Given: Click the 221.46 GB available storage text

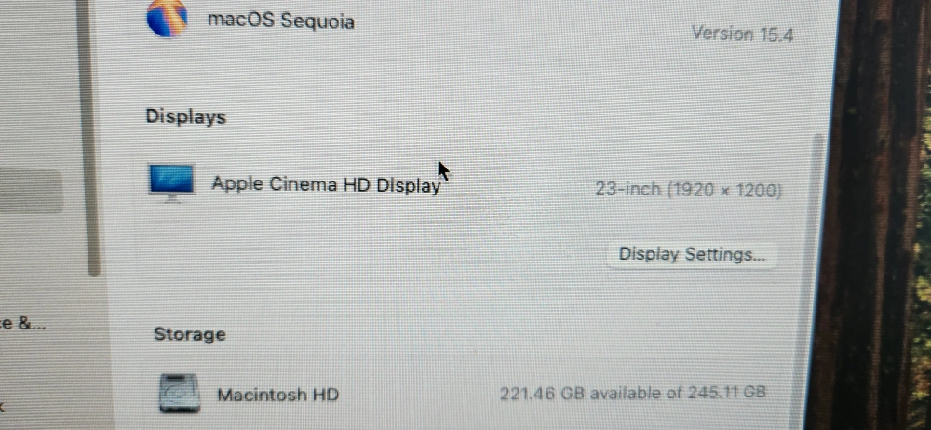Looking at the screenshot, I should [633, 393].
